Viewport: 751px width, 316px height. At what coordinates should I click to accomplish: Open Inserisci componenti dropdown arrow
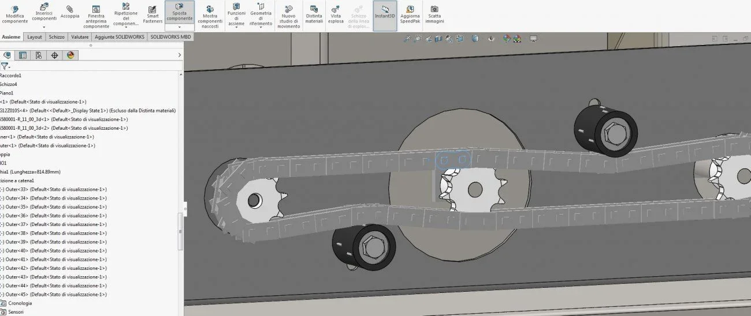[x=44, y=27]
